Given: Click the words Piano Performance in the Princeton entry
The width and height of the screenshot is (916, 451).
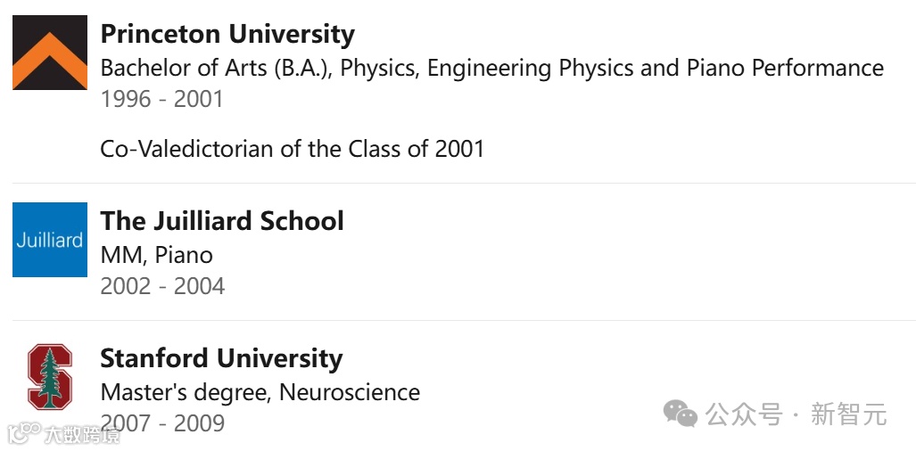Looking at the screenshot, I should point(785,69).
